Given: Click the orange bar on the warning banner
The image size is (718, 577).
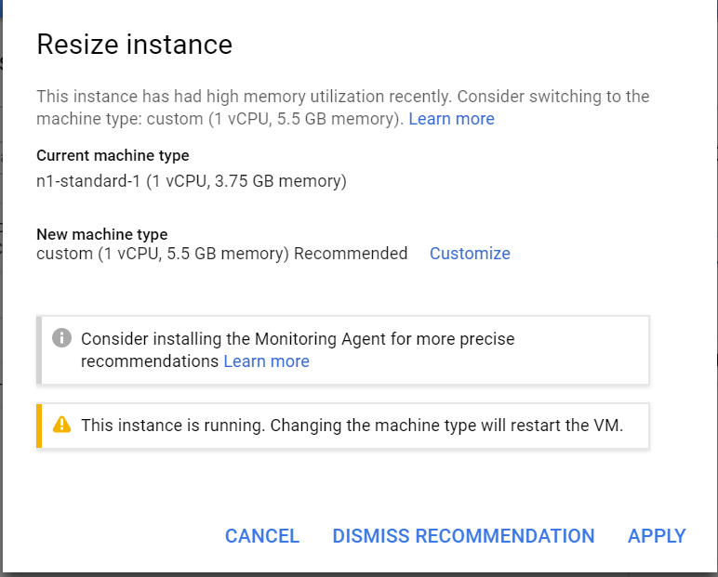Looking at the screenshot, I should pos(39,426).
